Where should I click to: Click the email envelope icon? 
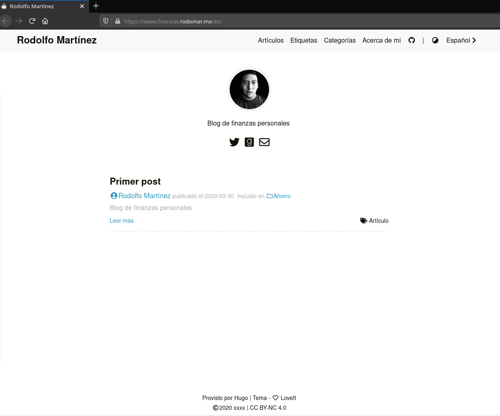point(265,142)
